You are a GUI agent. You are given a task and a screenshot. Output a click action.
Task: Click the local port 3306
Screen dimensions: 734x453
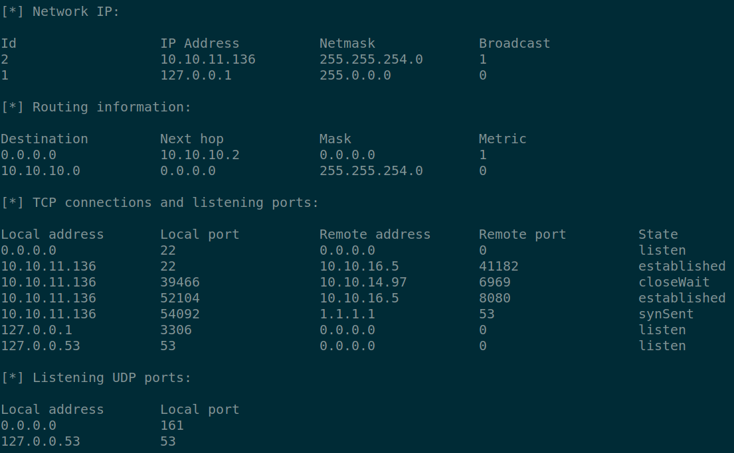coord(175,330)
